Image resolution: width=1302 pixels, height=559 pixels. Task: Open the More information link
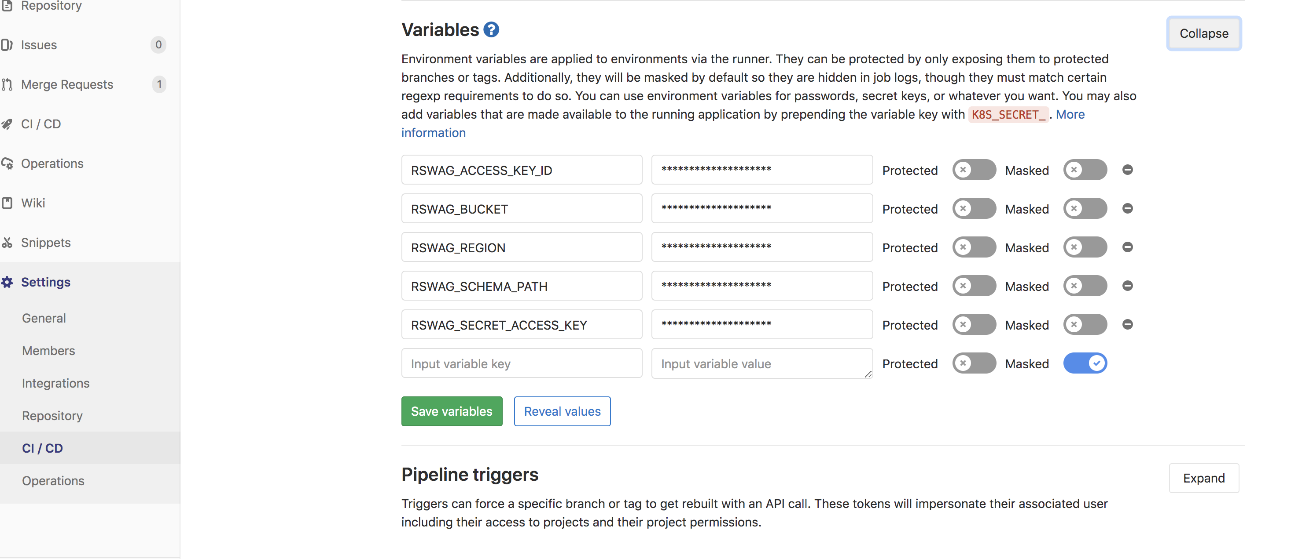click(1070, 115)
